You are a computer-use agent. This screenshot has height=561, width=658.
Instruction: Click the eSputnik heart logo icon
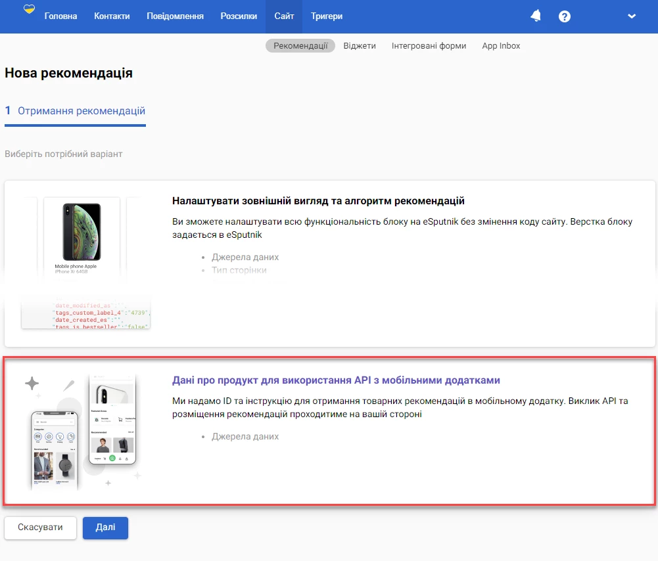(x=29, y=9)
